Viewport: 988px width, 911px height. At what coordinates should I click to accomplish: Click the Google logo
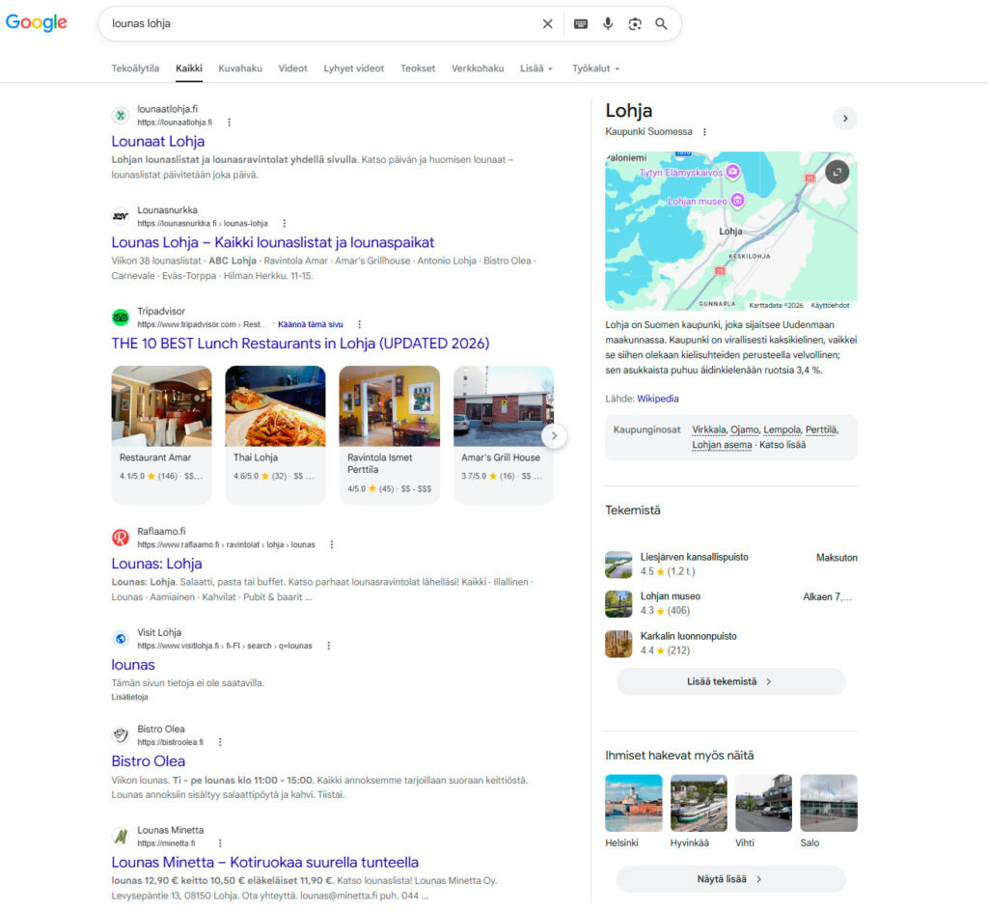pyautogui.click(x=36, y=23)
